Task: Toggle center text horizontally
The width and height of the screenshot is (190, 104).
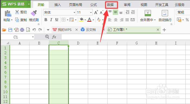Action: pyautogui.click(x=116, y=20)
